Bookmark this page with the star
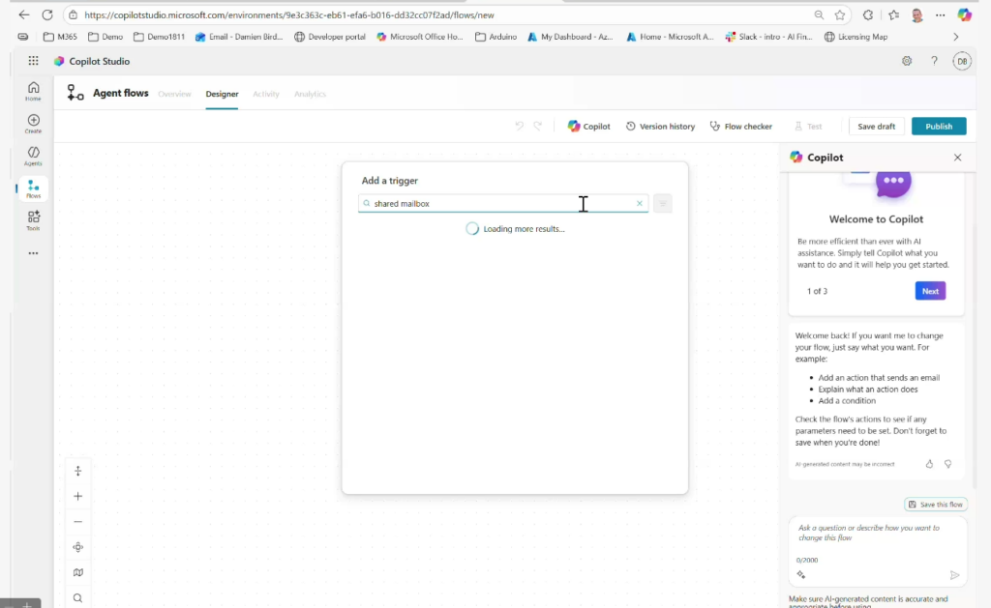The height and width of the screenshot is (608, 991). (839, 14)
